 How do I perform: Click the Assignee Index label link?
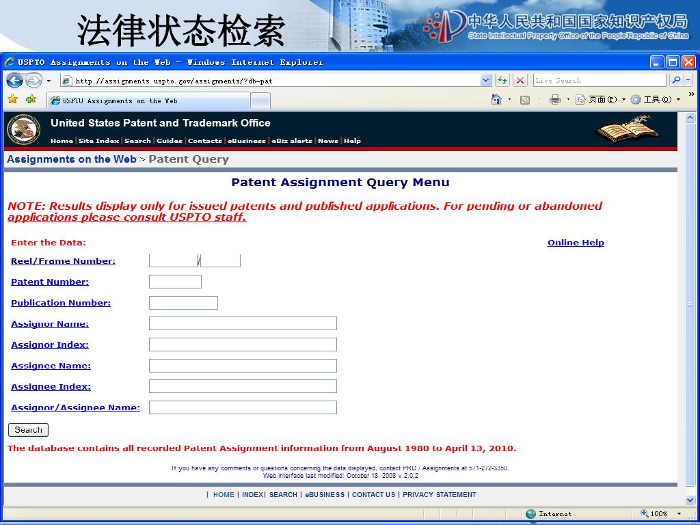point(51,387)
